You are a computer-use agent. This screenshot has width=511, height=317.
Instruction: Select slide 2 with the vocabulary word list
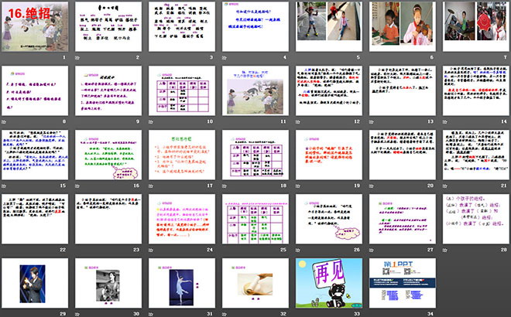(x=108, y=28)
